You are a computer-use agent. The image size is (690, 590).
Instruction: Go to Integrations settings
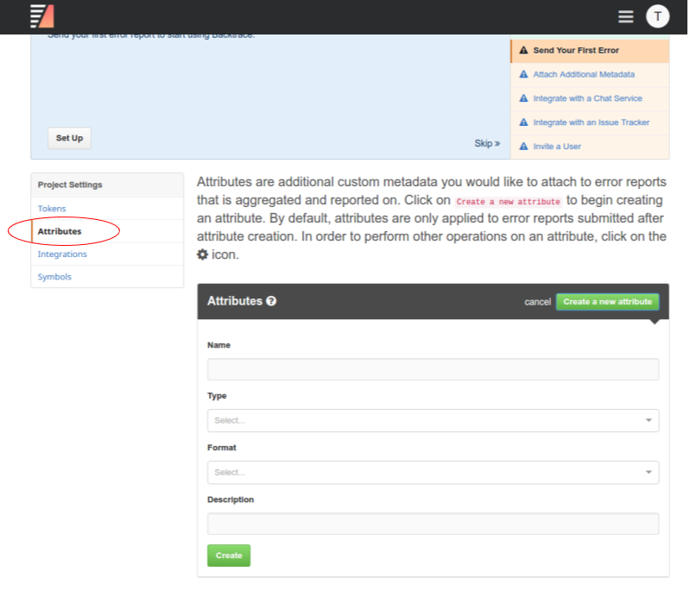(62, 254)
